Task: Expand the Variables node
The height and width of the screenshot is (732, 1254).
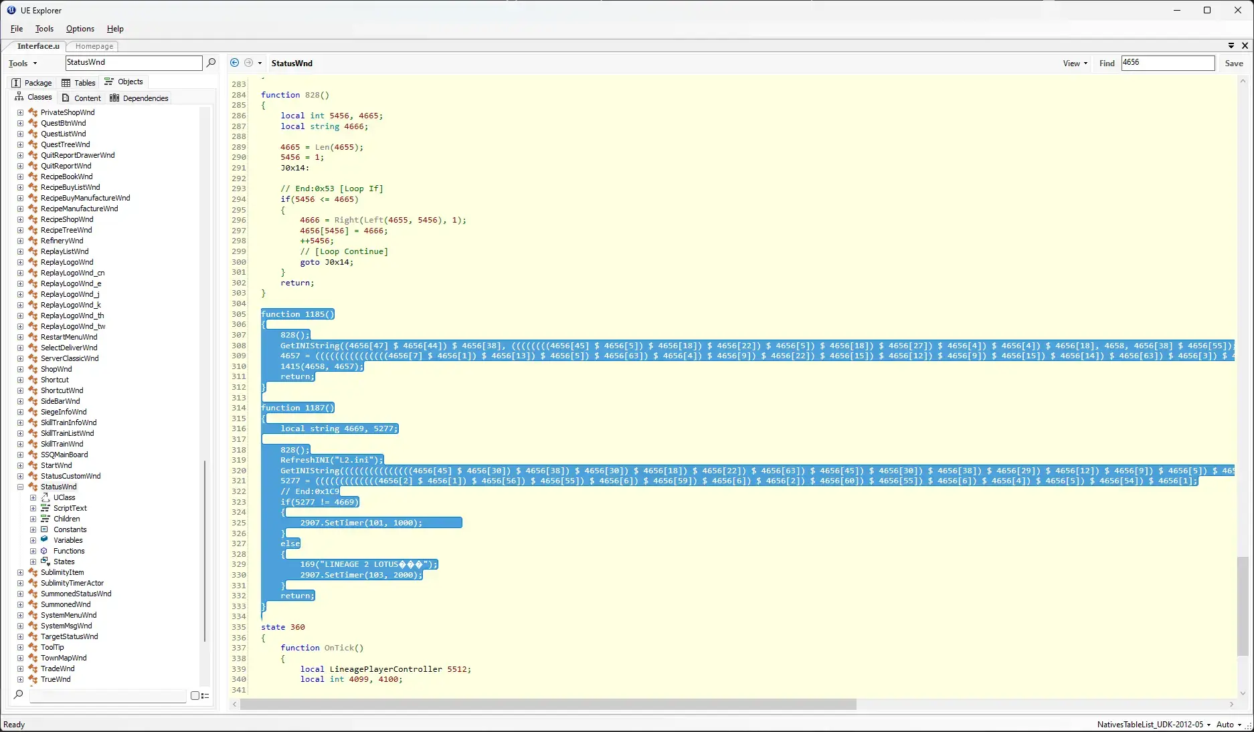Action: (33, 540)
